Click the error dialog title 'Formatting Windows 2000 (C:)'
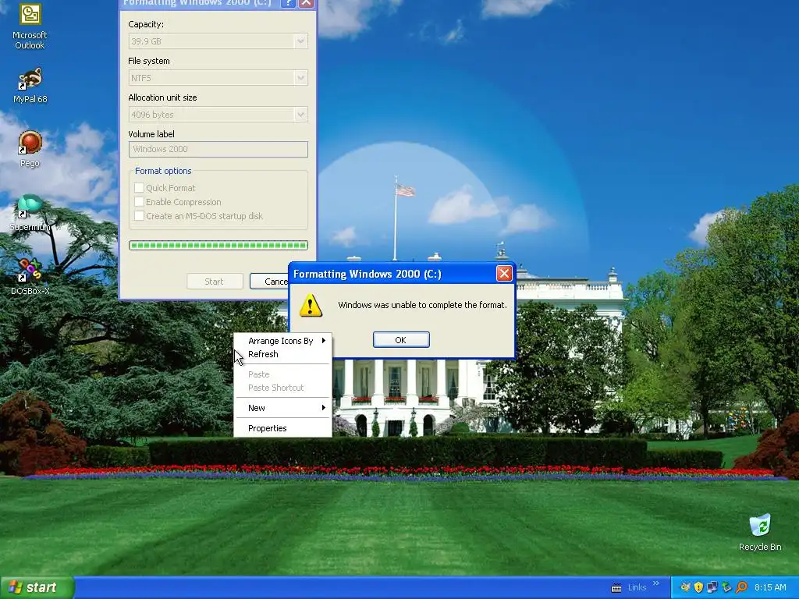799x599 pixels. [x=368, y=274]
